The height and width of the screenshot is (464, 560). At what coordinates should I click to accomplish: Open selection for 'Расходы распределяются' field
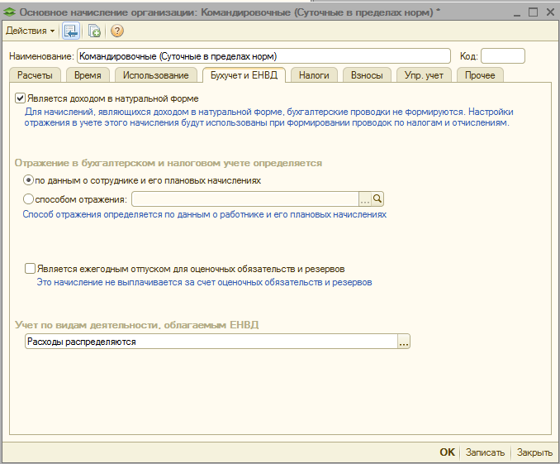404,342
